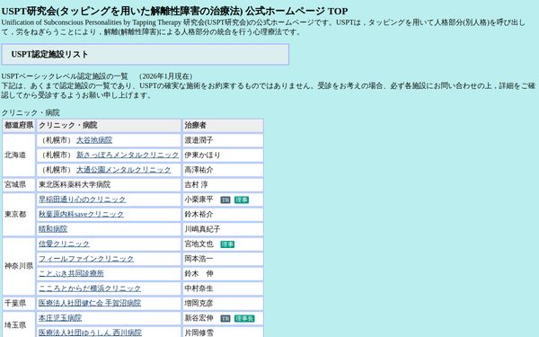Click therapist name 渡邉潤子
The image size is (539, 337).
(x=199, y=140)
